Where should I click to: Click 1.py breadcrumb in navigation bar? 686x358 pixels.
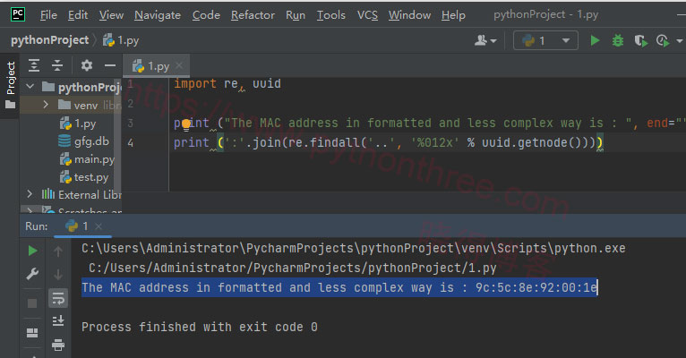[x=121, y=40]
